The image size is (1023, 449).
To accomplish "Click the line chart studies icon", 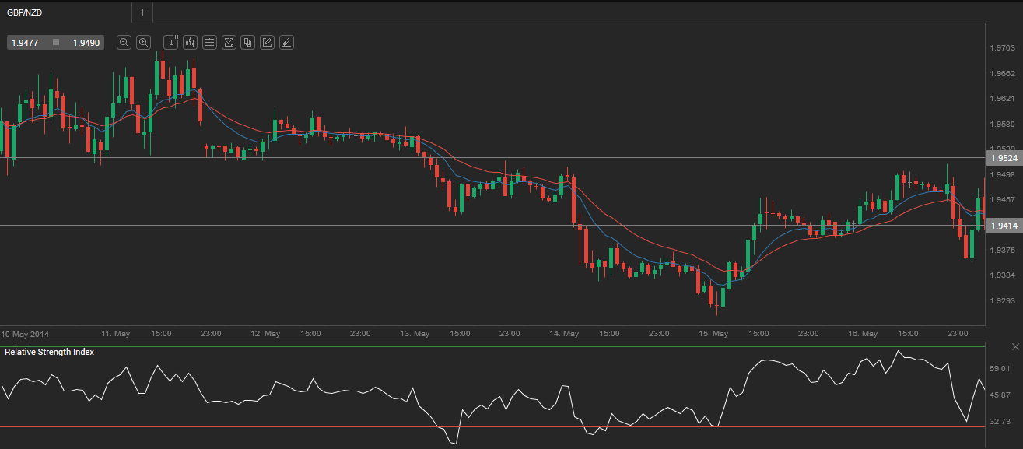I will pyautogui.click(x=229, y=43).
